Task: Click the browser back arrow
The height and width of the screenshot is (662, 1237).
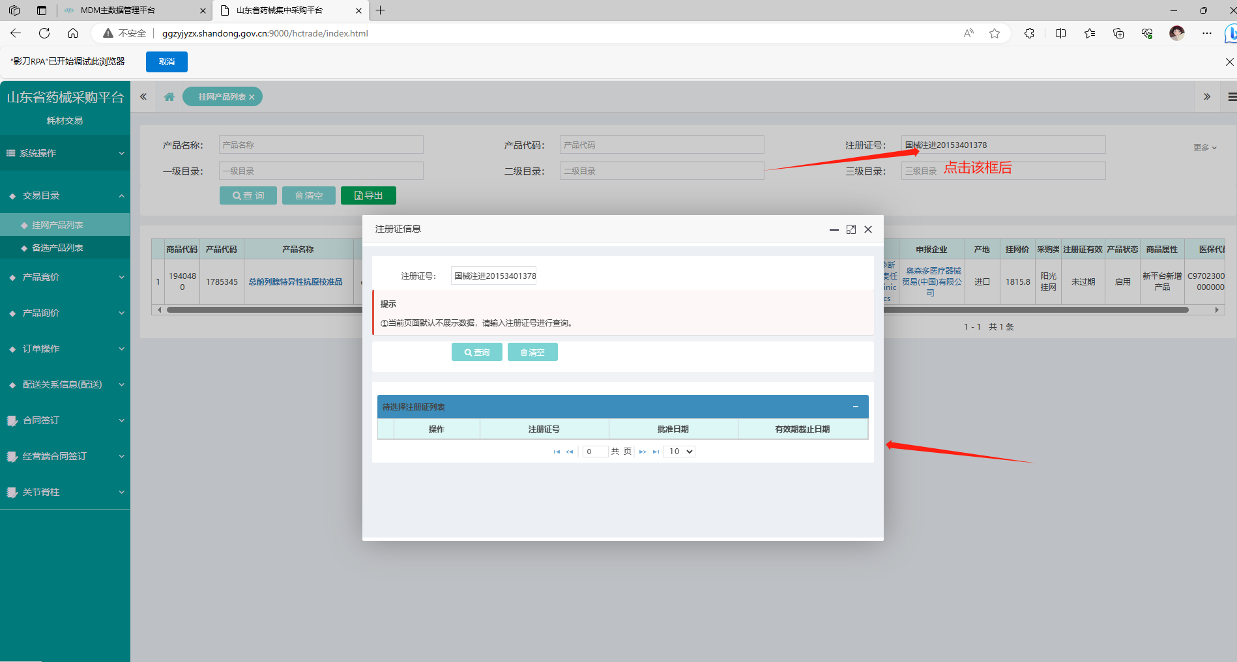Action: [x=16, y=33]
